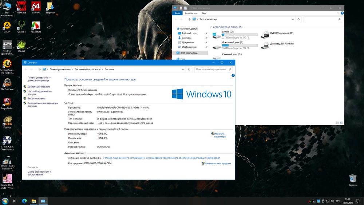Click the Система и безопасность breadcrumb
Screen dimensions: 364x205
coord(87,69)
